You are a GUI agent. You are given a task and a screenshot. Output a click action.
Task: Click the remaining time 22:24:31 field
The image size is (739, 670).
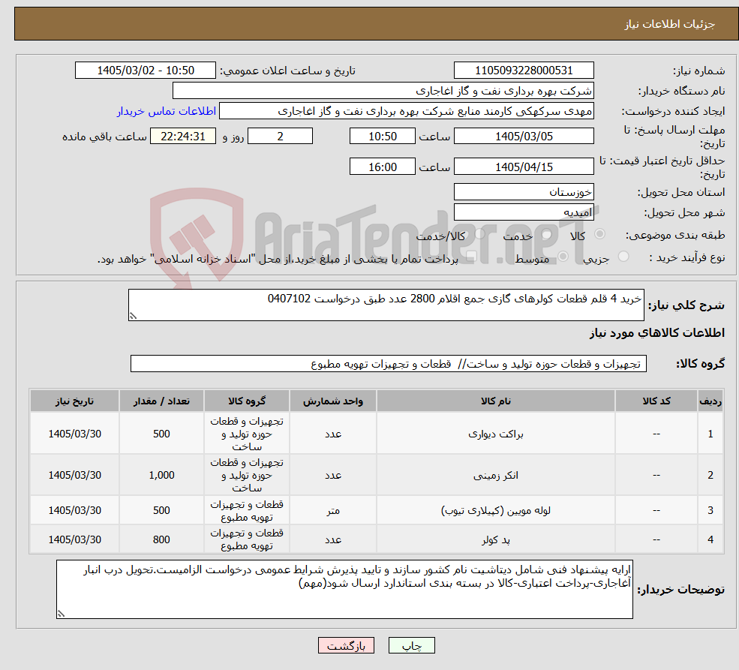pyautogui.click(x=183, y=136)
